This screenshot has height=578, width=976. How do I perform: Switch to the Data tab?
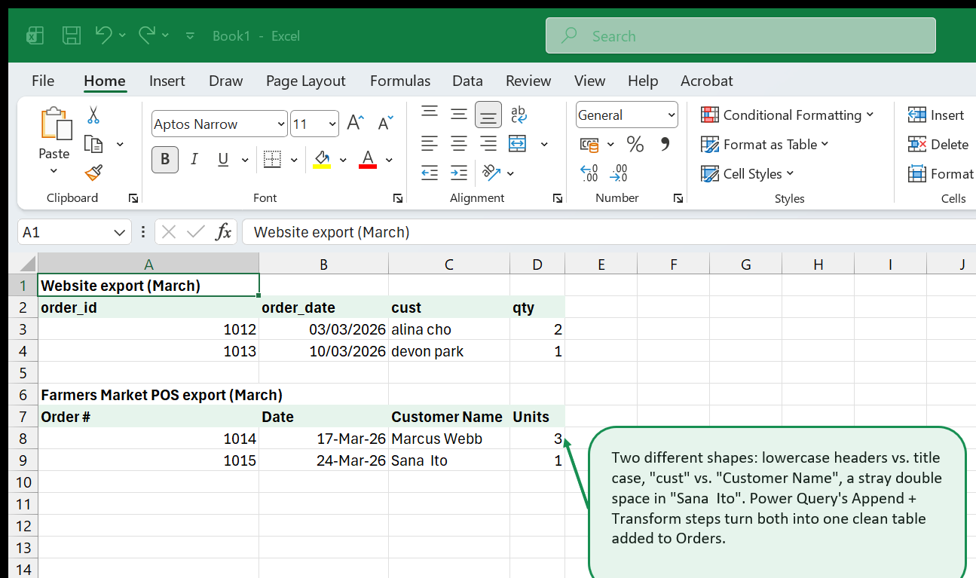pyautogui.click(x=467, y=81)
